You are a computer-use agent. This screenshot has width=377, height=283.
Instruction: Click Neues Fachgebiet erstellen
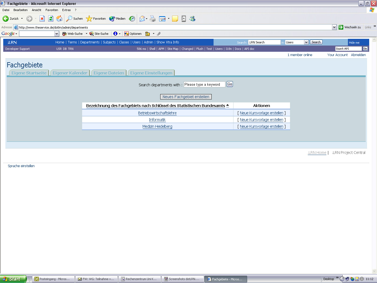(186, 97)
